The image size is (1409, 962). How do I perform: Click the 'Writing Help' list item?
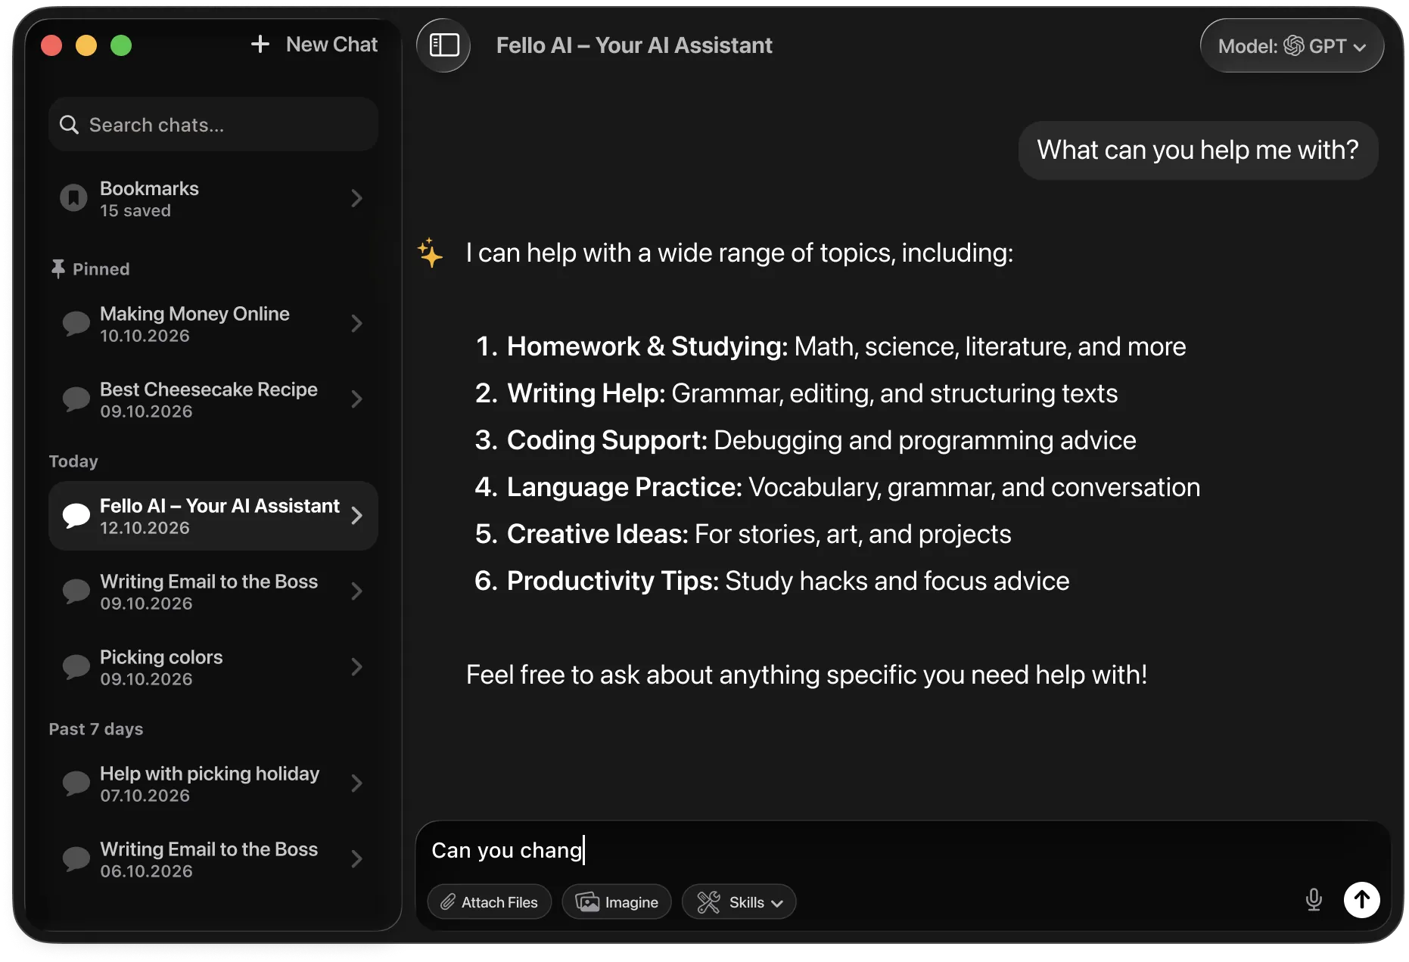[796, 393]
